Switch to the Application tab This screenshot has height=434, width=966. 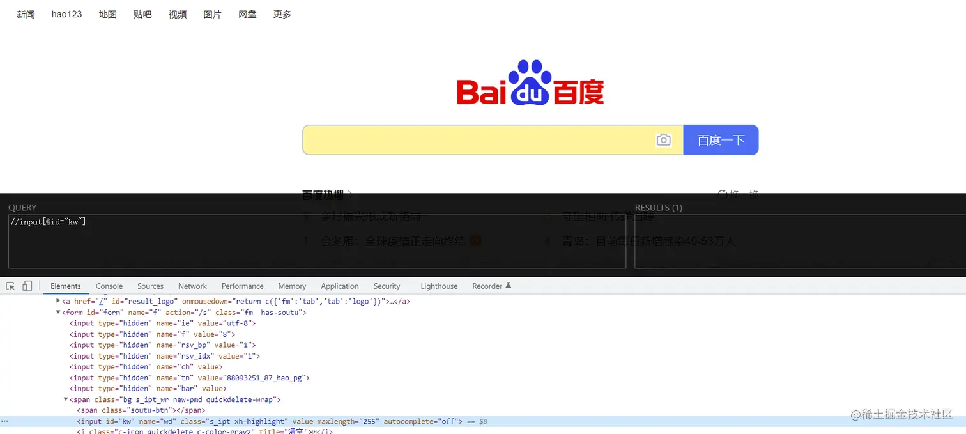pyautogui.click(x=340, y=286)
